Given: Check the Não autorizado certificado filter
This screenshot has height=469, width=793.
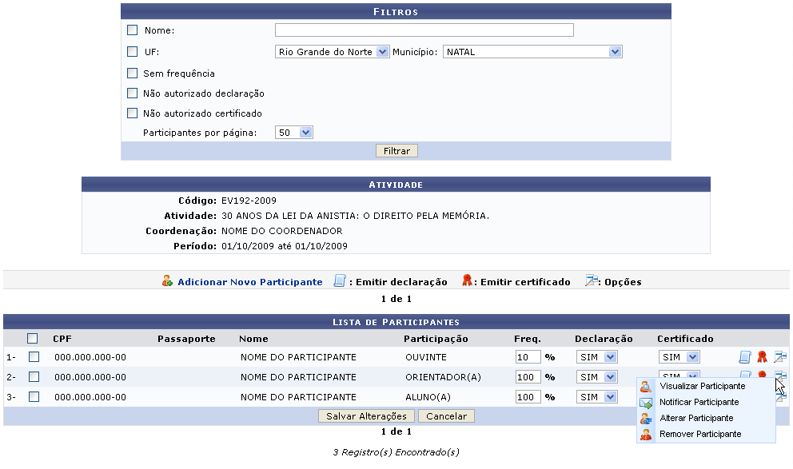Looking at the screenshot, I should click(133, 113).
